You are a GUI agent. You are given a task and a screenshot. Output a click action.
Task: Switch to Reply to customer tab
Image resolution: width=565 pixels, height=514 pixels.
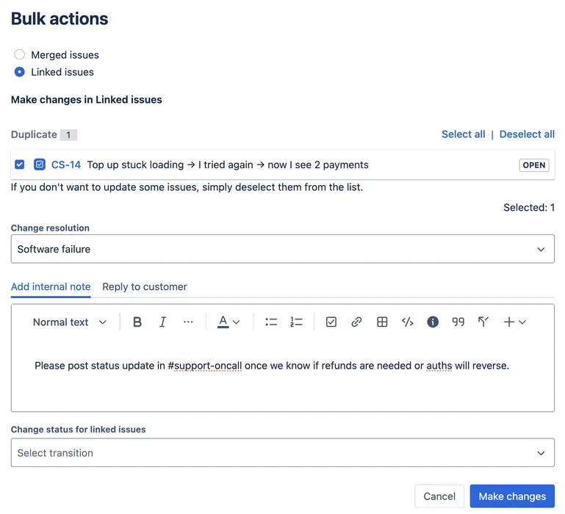(145, 287)
